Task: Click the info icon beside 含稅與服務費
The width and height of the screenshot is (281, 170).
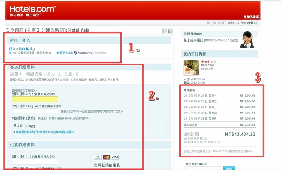Action: (x=205, y=139)
